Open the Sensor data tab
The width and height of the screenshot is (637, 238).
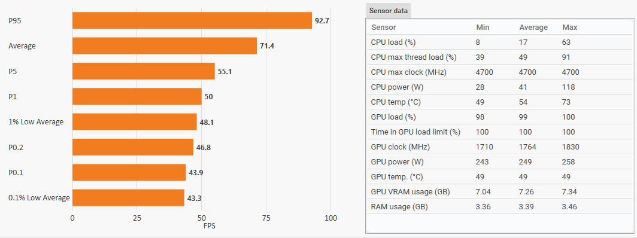(x=389, y=11)
